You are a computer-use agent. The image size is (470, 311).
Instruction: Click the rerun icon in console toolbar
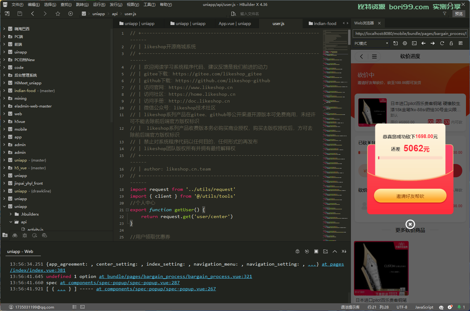(307, 251)
